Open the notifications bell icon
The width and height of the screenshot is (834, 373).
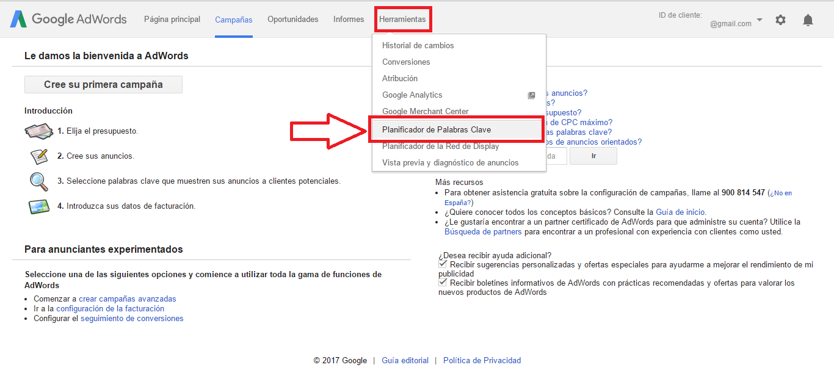click(808, 20)
